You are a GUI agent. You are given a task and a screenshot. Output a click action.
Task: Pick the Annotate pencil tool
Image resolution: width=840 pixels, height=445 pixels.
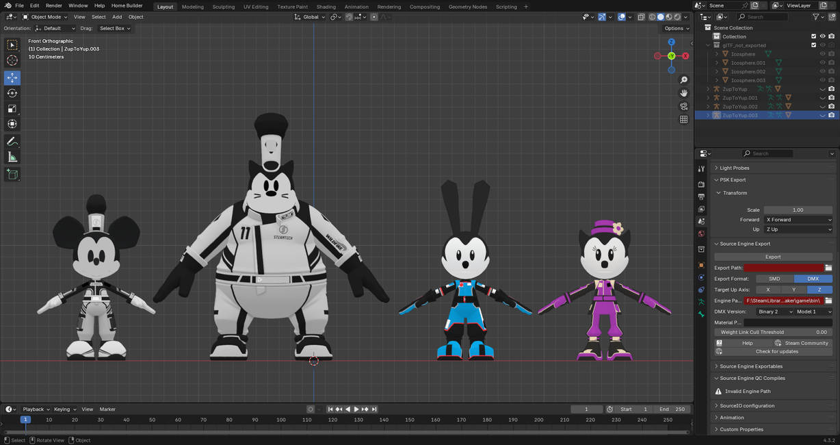click(12, 141)
